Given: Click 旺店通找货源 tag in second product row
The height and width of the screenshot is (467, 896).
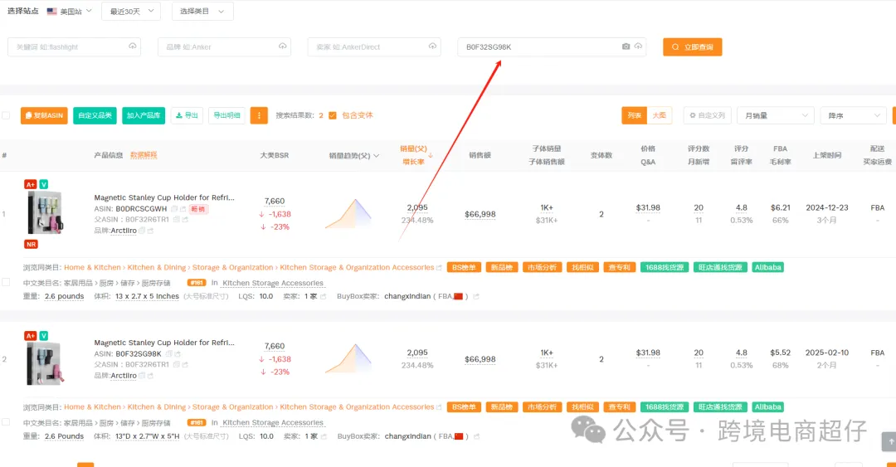Looking at the screenshot, I should pyautogui.click(x=720, y=407).
